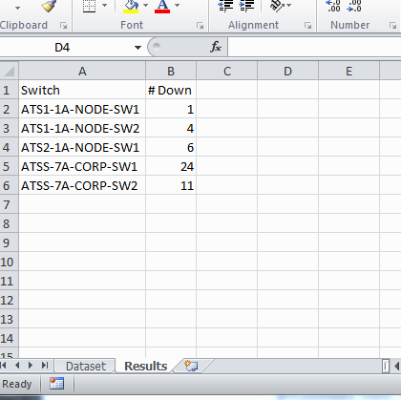Open orientation dropdown arrow
This screenshot has height=400, width=401.
coord(288,5)
